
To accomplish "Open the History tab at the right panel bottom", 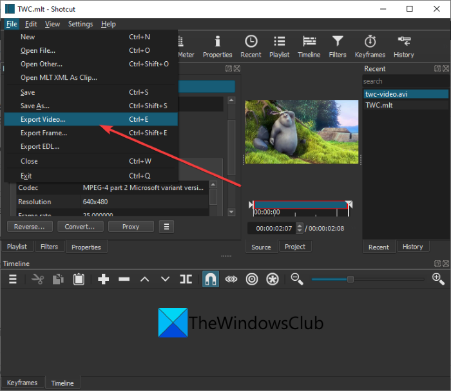I will (412, 246).
